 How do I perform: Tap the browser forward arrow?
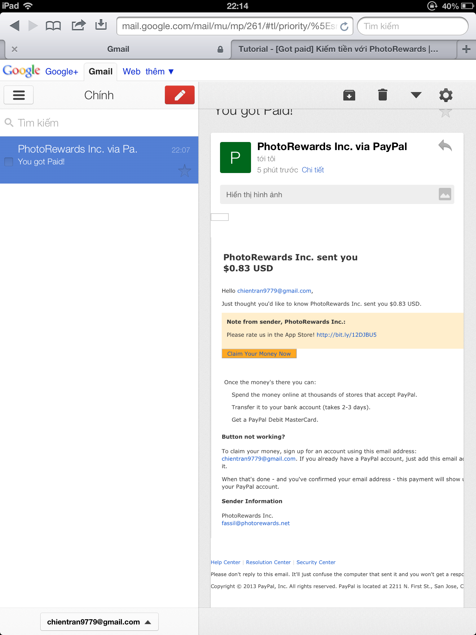(33, 26)
